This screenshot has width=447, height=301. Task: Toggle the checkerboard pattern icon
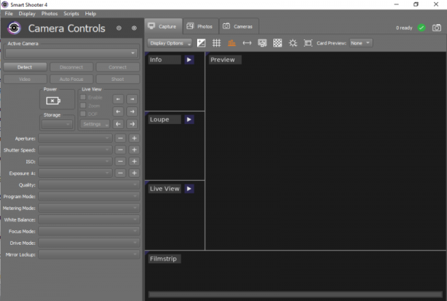point(278,43)
